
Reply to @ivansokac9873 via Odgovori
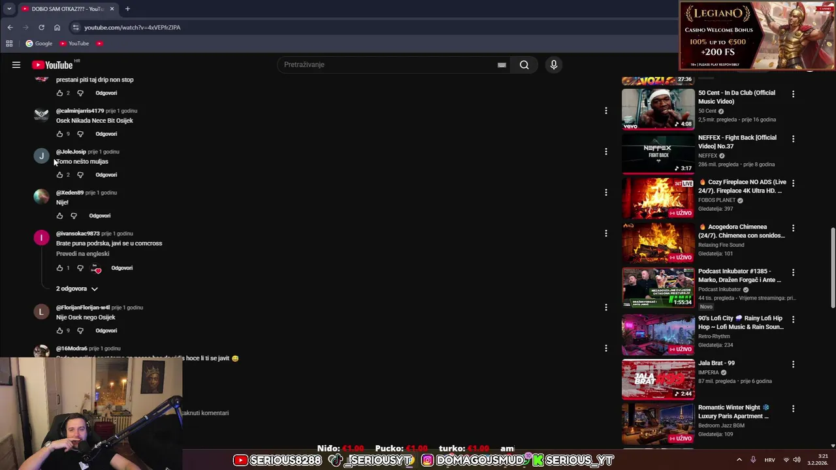click(121, 268)
